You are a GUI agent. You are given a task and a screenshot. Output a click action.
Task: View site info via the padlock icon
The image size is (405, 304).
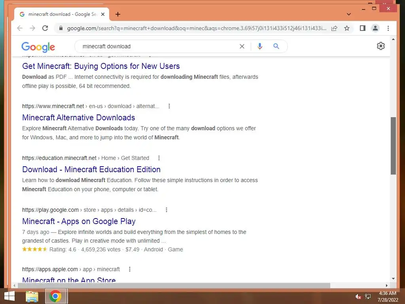click(x=61, y=28)
